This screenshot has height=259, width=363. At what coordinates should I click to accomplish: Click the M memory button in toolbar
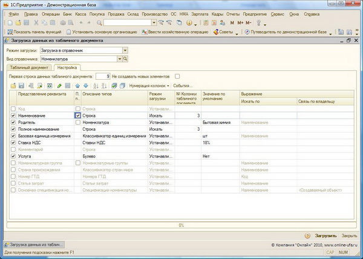pos(232,22)
